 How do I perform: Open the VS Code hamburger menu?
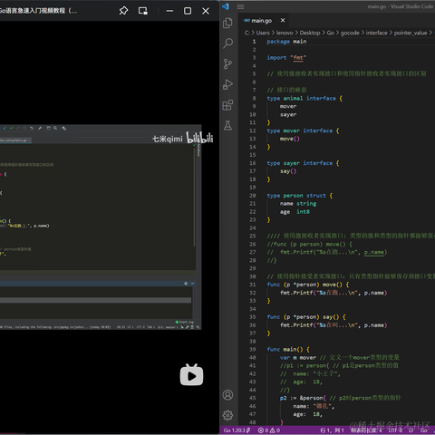(x=240, y=6)
